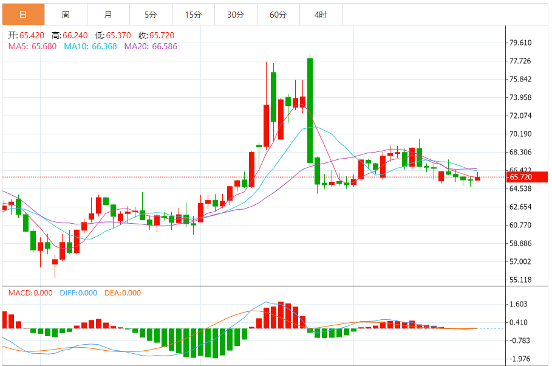552x366 pixels.
Task: Click the MA5 moving average label
Action: [x=32, y=46]
